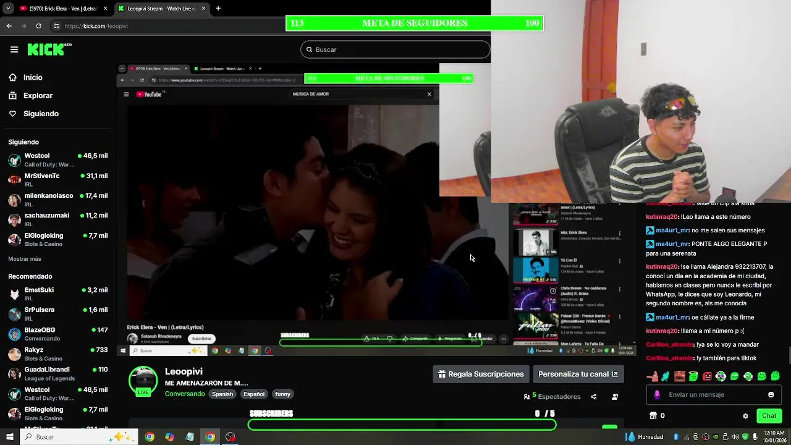This screenshot has width=791, height=445.
Task: Reload the Kick page
Action: coord(38,26)
